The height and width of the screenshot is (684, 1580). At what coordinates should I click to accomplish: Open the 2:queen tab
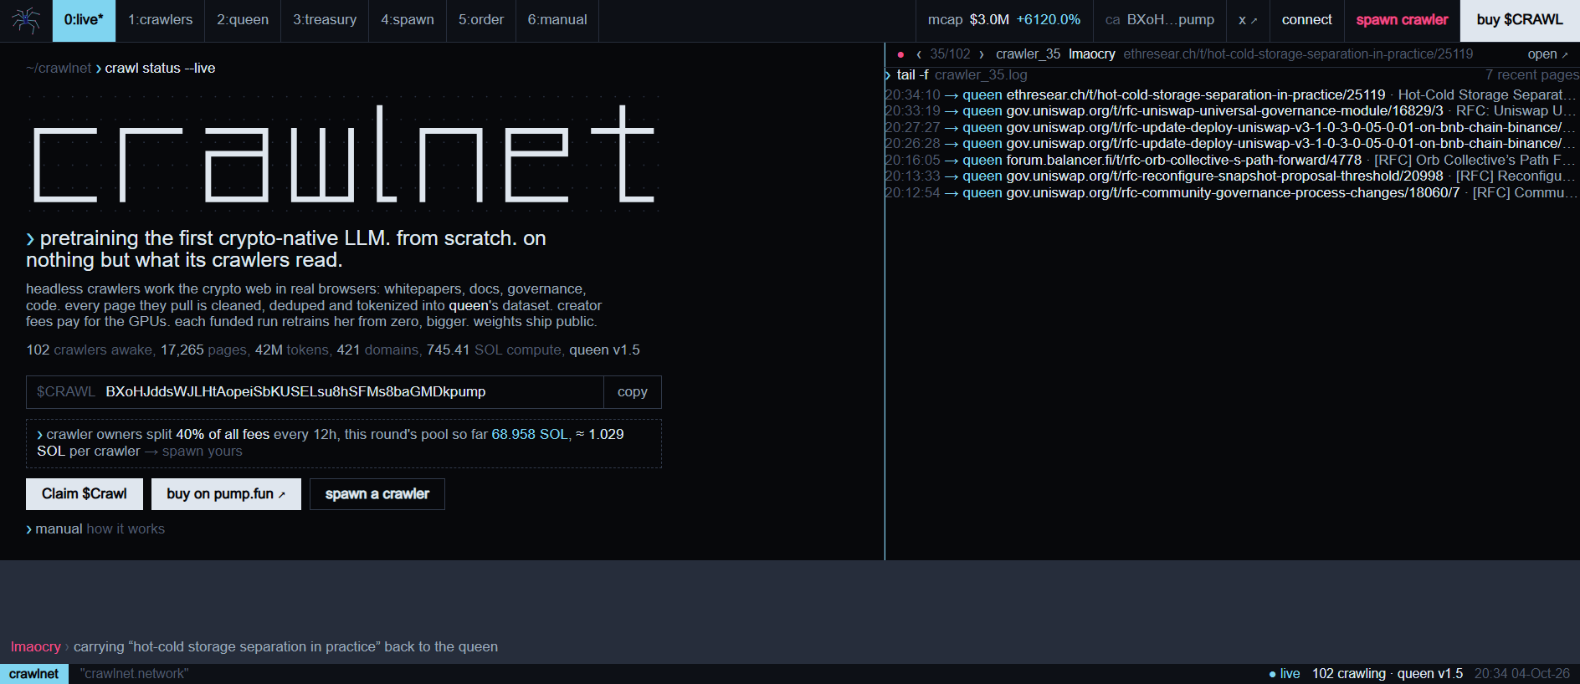pyautogui.click(x=243, y=20)
